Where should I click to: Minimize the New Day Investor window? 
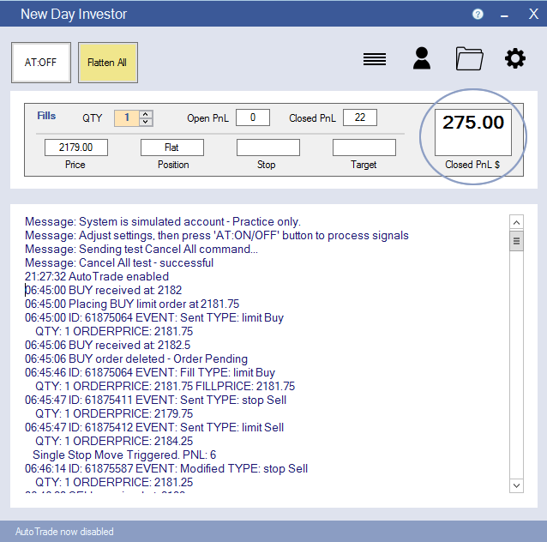(504, 15)
